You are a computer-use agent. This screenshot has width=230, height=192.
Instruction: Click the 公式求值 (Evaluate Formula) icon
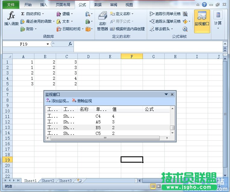[x=185, y=29]
